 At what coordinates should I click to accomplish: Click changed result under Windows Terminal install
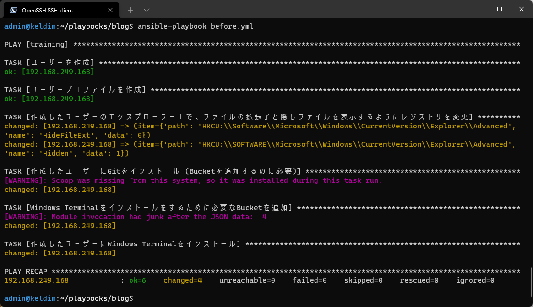60,253
